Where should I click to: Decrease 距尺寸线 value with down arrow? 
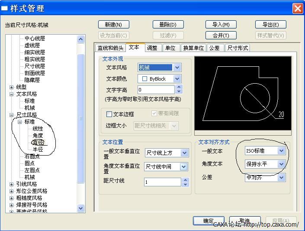(186, 185)
